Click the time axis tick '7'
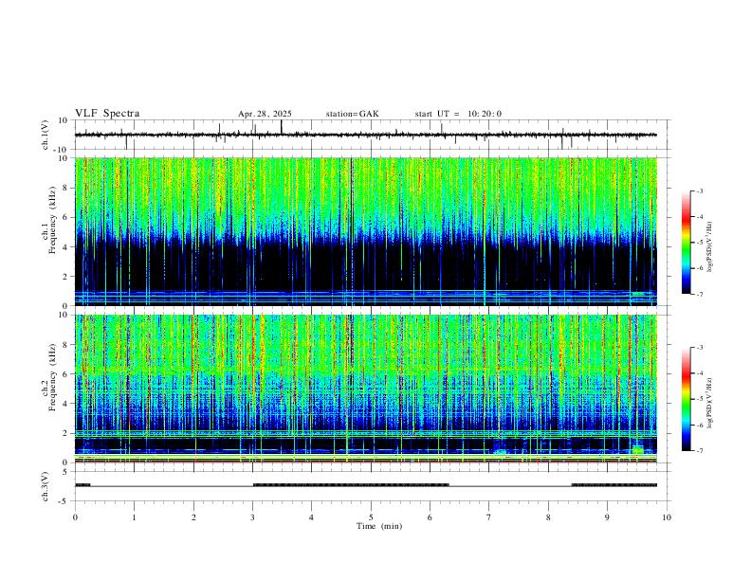 pyautogui.click(x=489, y=517)
